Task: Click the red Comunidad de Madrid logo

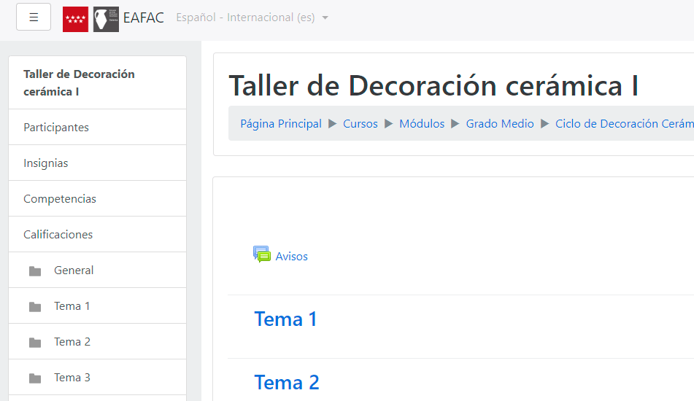Action: pos(75,20)
